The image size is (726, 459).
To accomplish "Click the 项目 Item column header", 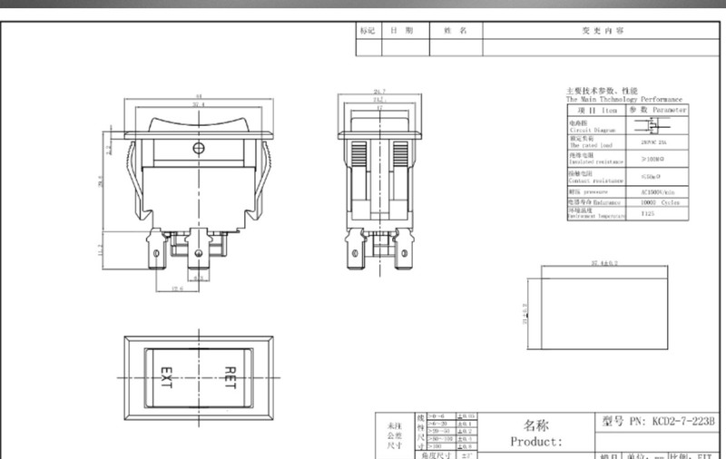I will pyautogui.click(x=597, y=110).
